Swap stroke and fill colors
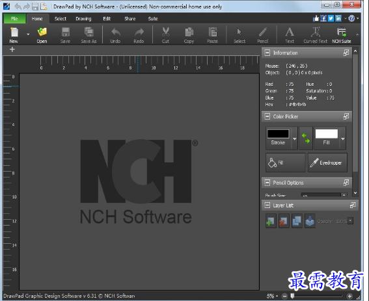This screenshot has width=369, height=301. click(x=305, y=138)
